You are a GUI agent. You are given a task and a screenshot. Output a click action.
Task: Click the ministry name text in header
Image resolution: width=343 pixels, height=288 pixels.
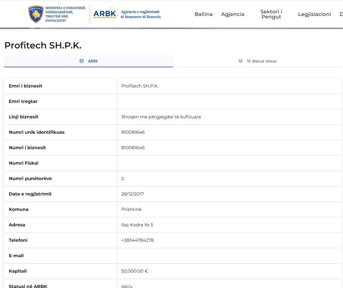pos(65,14)
